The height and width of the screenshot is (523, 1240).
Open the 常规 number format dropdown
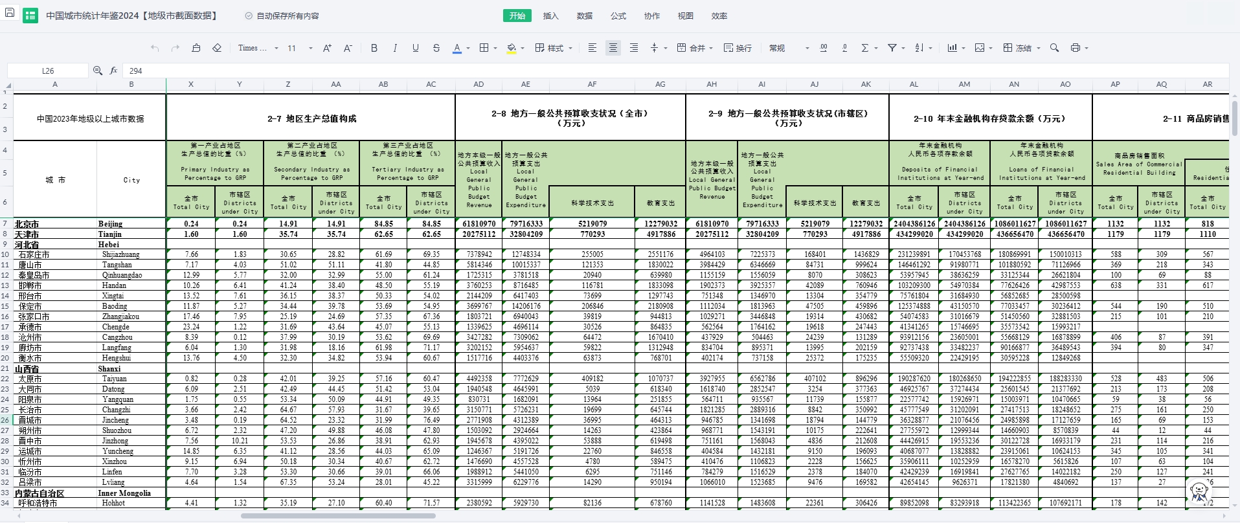[789, 48]
